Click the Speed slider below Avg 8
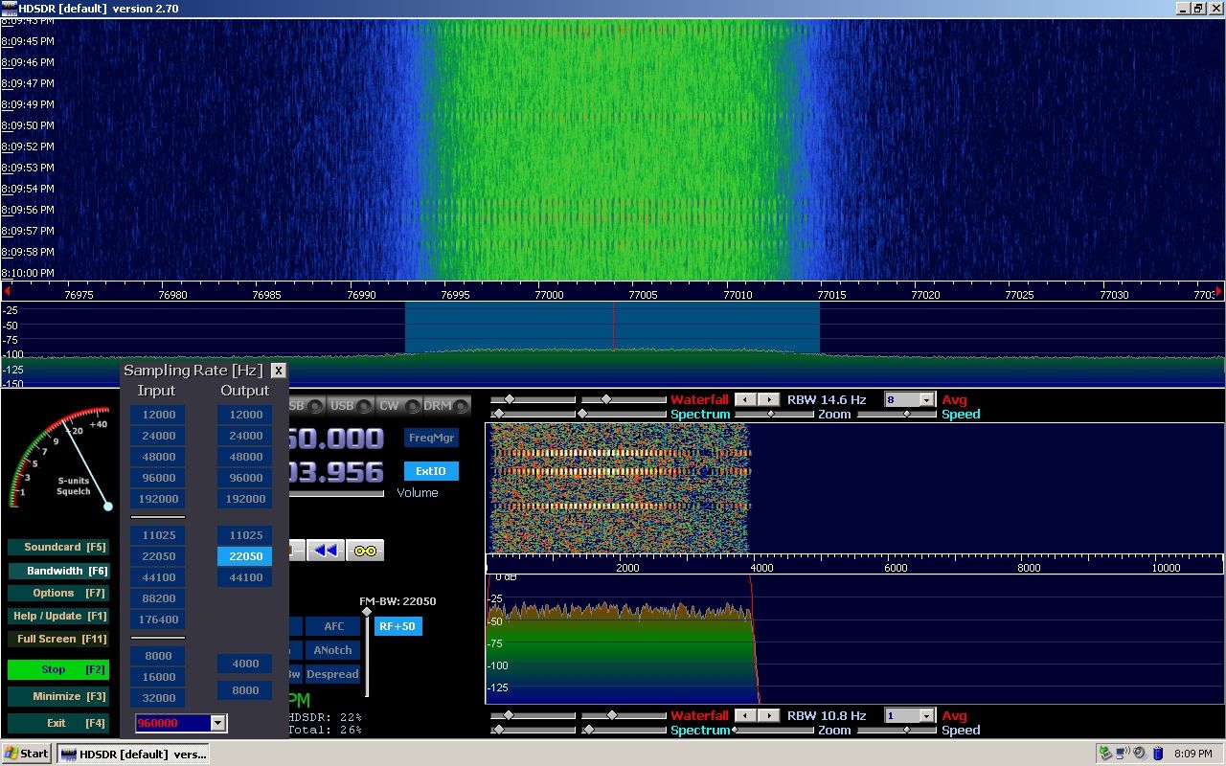The image size is (1226, 766). pyautogui.click(x=897, y=414)
